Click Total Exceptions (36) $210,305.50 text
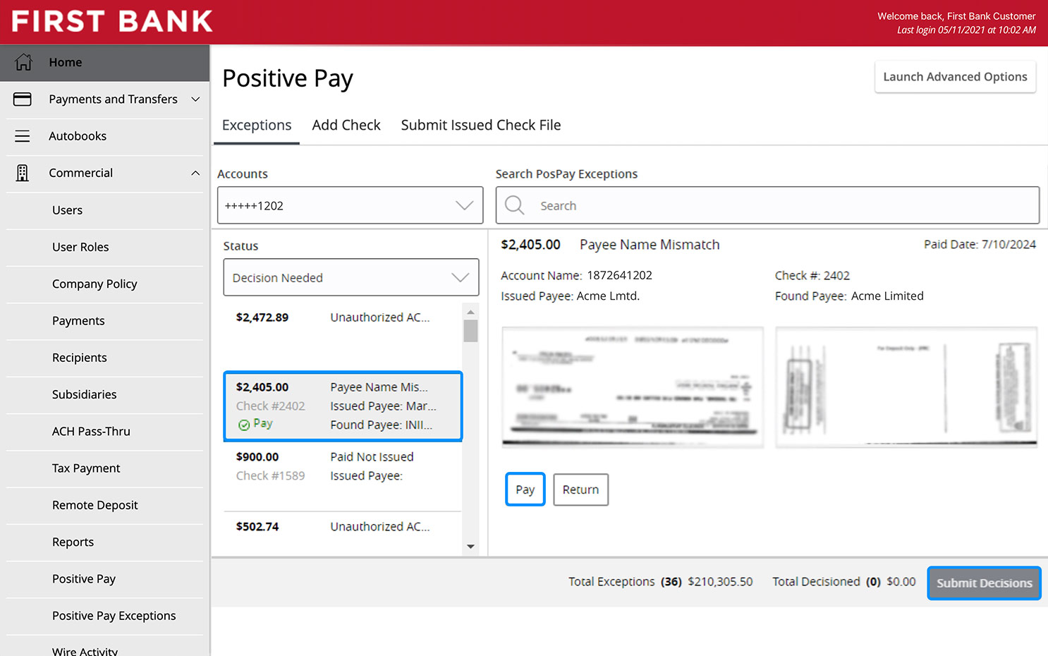Screen dimensions: 1048x656 (661, 582)
